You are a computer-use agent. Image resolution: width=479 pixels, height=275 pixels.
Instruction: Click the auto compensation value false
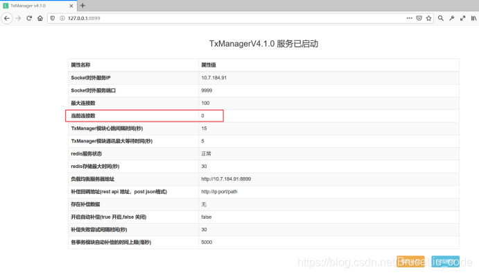point(206,217)
